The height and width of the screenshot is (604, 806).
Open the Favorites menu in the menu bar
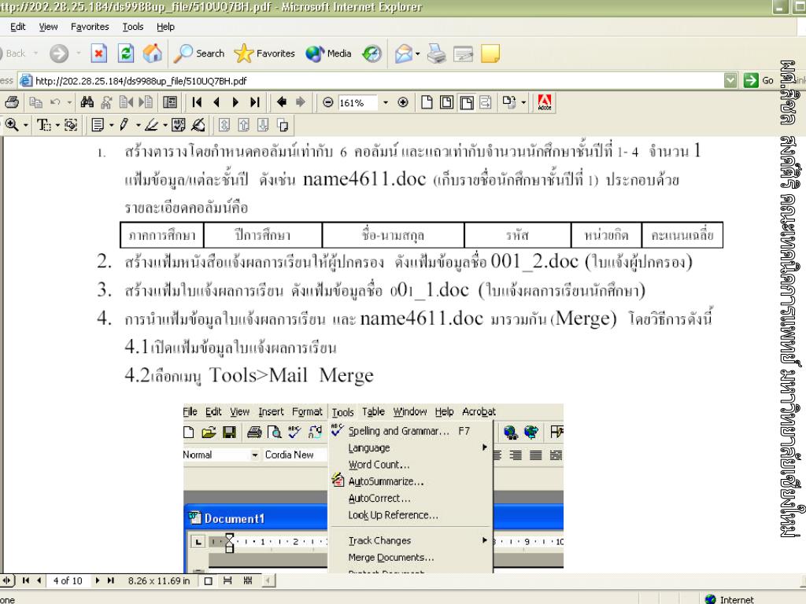(x=90, y=27)
